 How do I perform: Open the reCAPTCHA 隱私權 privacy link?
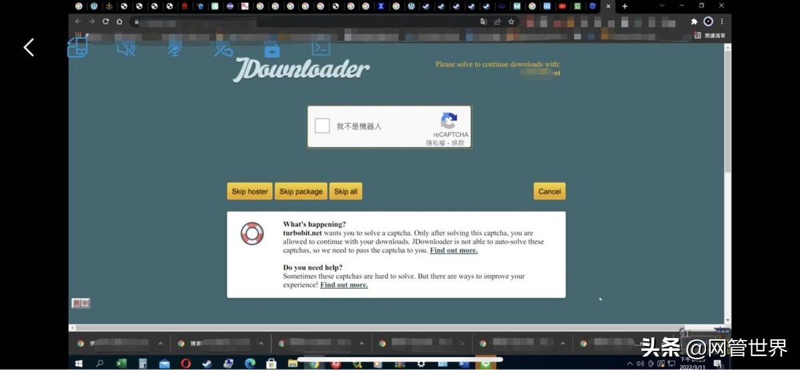tap(436, 143)
